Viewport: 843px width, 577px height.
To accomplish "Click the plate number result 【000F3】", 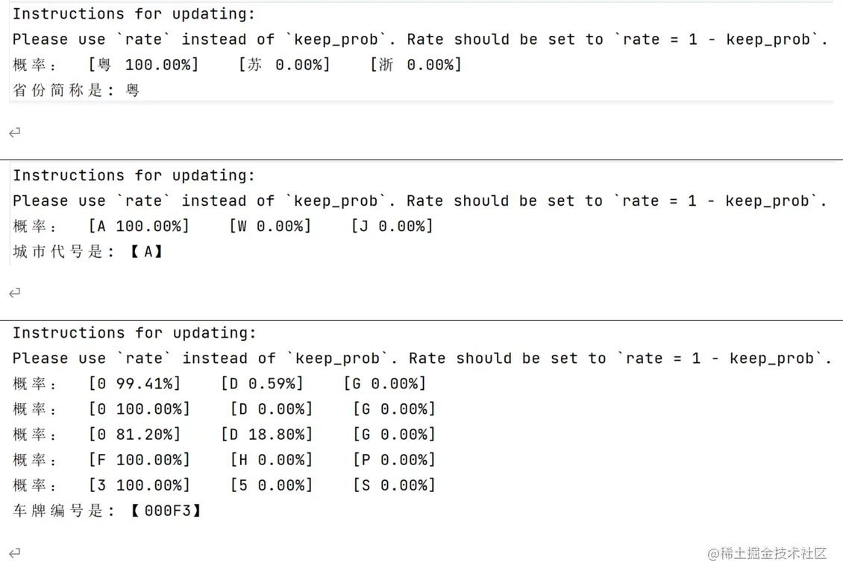I will (x=166, y=511).
